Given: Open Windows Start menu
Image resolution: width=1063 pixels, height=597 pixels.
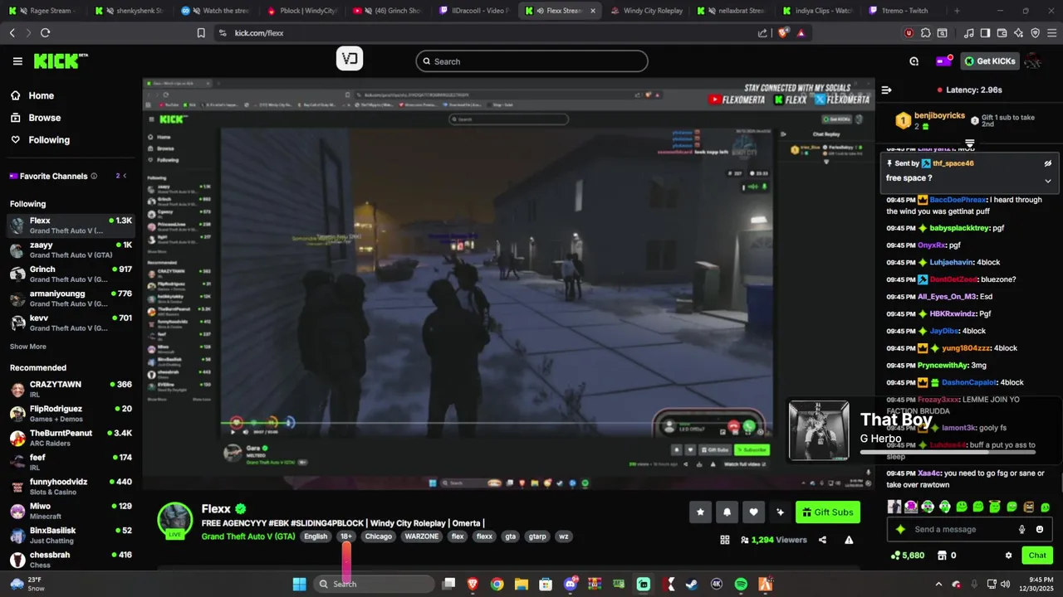Looking at the screenshot, I should point(300,584).
